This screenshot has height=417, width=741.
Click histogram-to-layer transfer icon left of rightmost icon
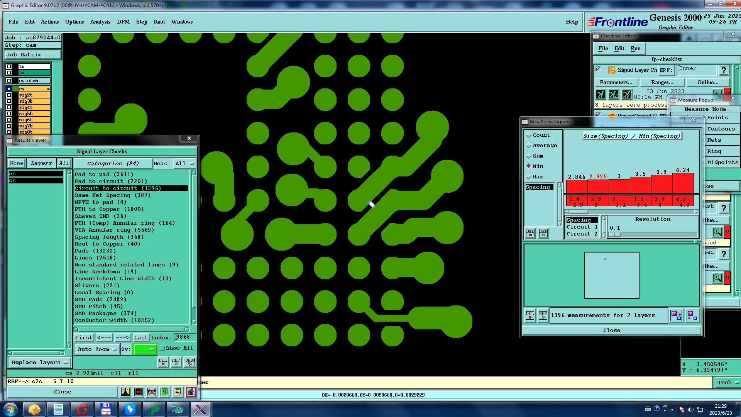(x=676, y=315)
